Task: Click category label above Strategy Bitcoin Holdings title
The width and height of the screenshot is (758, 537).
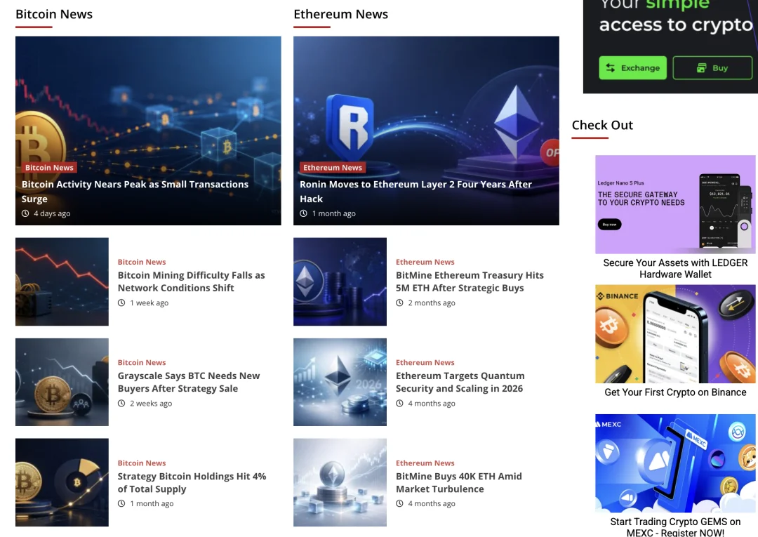Action: click(142, 463)
